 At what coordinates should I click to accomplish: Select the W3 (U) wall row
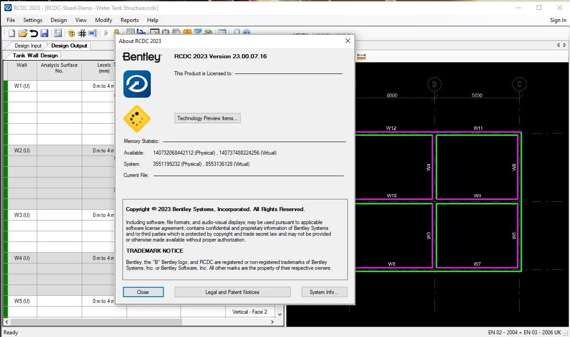22,215
